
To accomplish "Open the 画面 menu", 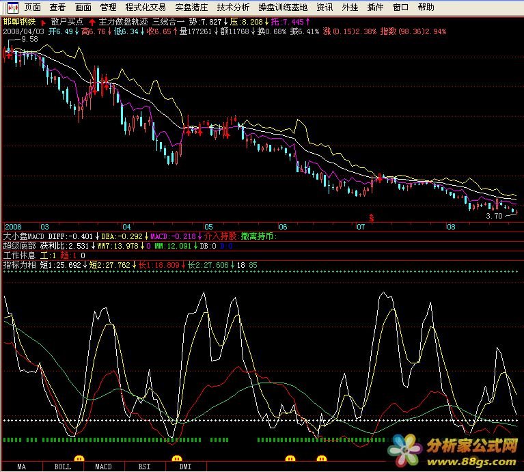I will click(x=83, y=8).
